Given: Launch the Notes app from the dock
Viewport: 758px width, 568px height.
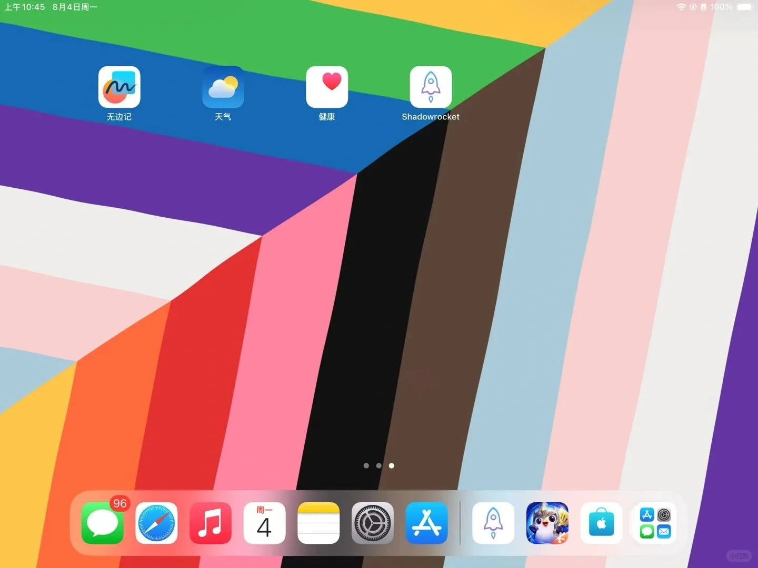Looking at the screenshot, I should click(x=318, y=523).
